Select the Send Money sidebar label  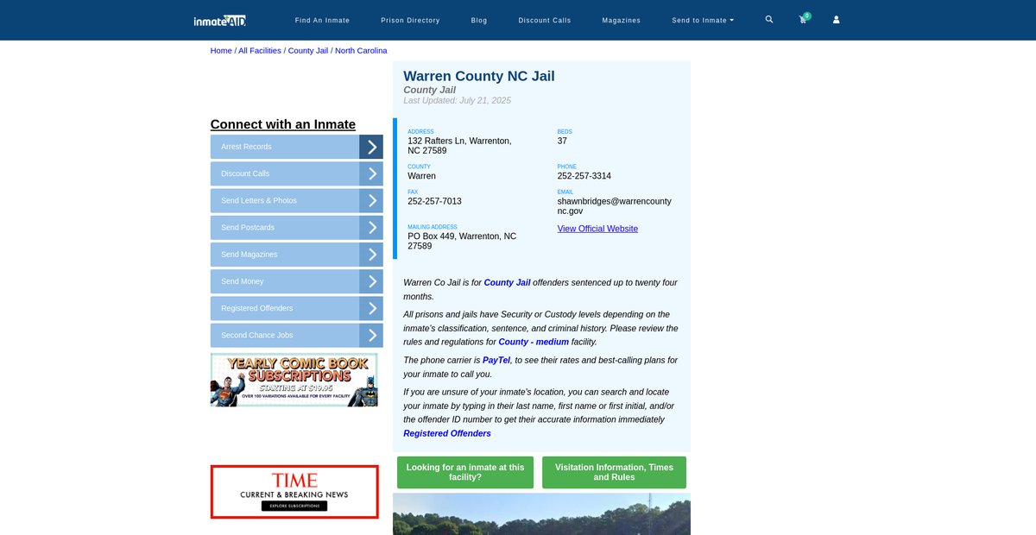(243, 281)
